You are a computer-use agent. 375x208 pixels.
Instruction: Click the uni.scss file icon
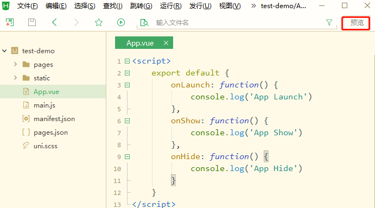[26, 146]
